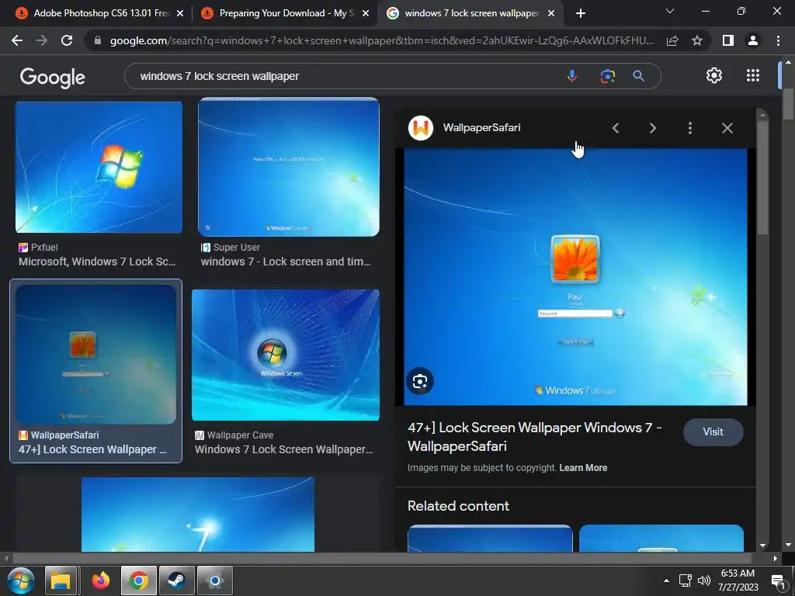
Task: Show previous image in the preview panel
Action: click(x=616, y=128)
